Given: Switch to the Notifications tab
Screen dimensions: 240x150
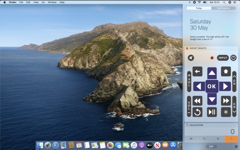Looking at the screenshot, I should [223, 8].
